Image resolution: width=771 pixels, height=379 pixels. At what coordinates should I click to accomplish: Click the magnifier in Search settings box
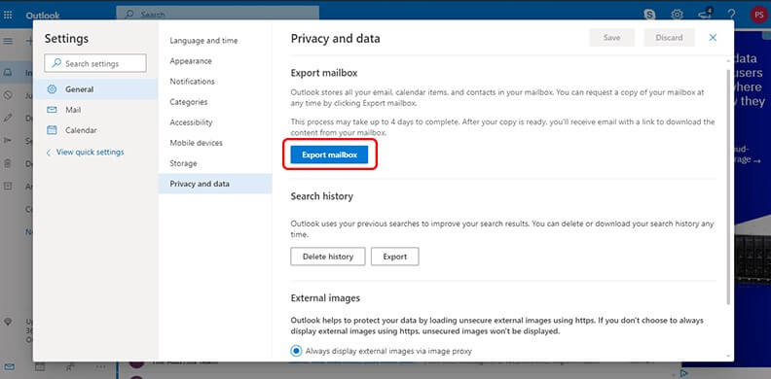[56, 63]
